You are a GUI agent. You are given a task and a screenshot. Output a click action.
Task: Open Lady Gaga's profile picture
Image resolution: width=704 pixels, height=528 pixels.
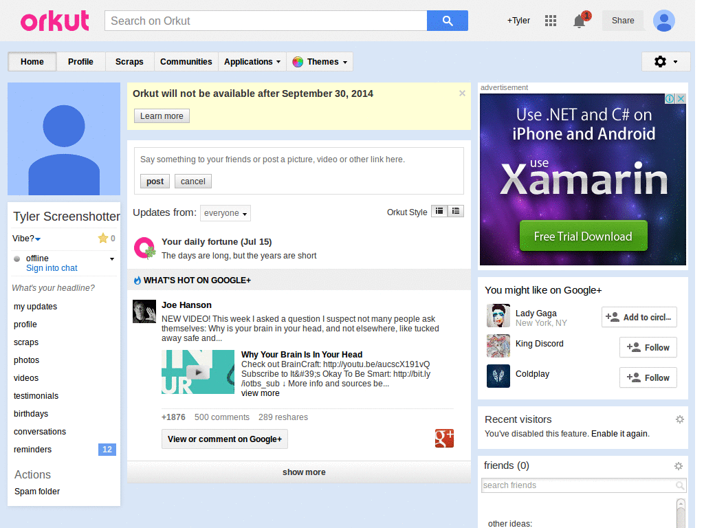click(498, 315)
